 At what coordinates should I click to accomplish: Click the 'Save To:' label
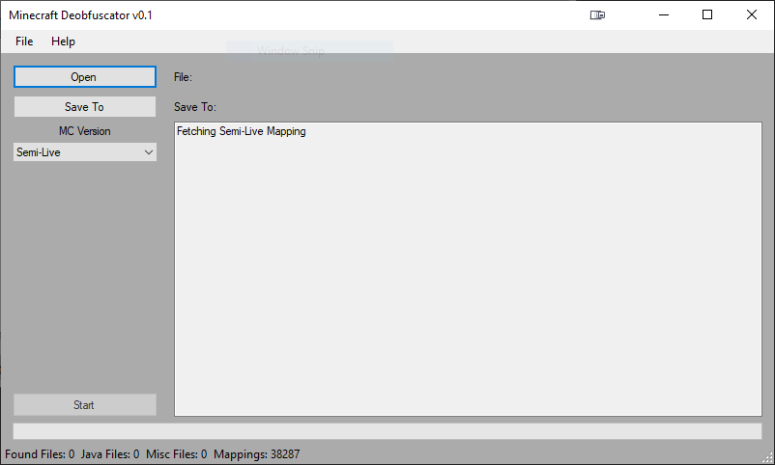tap(195, 107)
